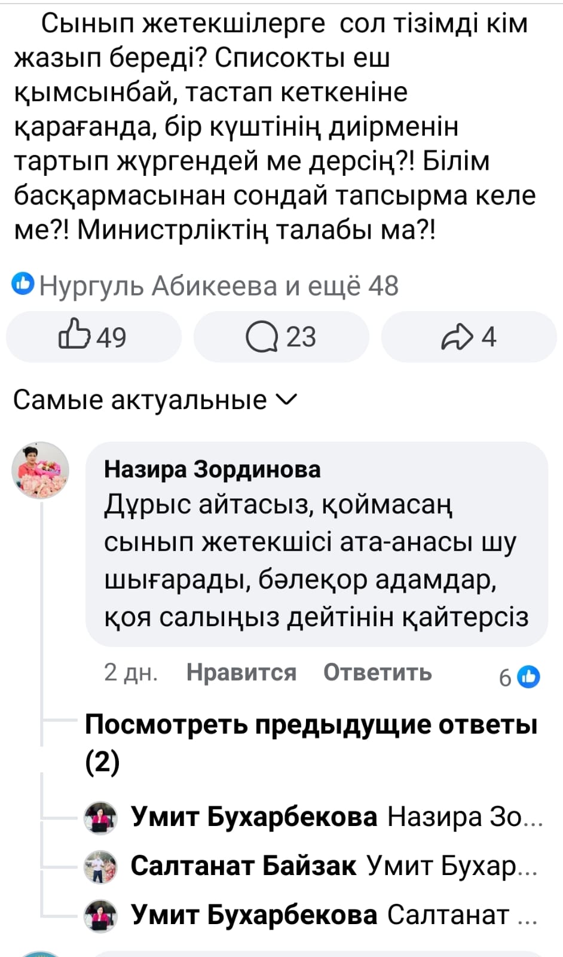The height and width of the screenshot is (957, 563).
Task: Tap Салтанат Байзак's small avatar
Action: click(x=100, y=866)
